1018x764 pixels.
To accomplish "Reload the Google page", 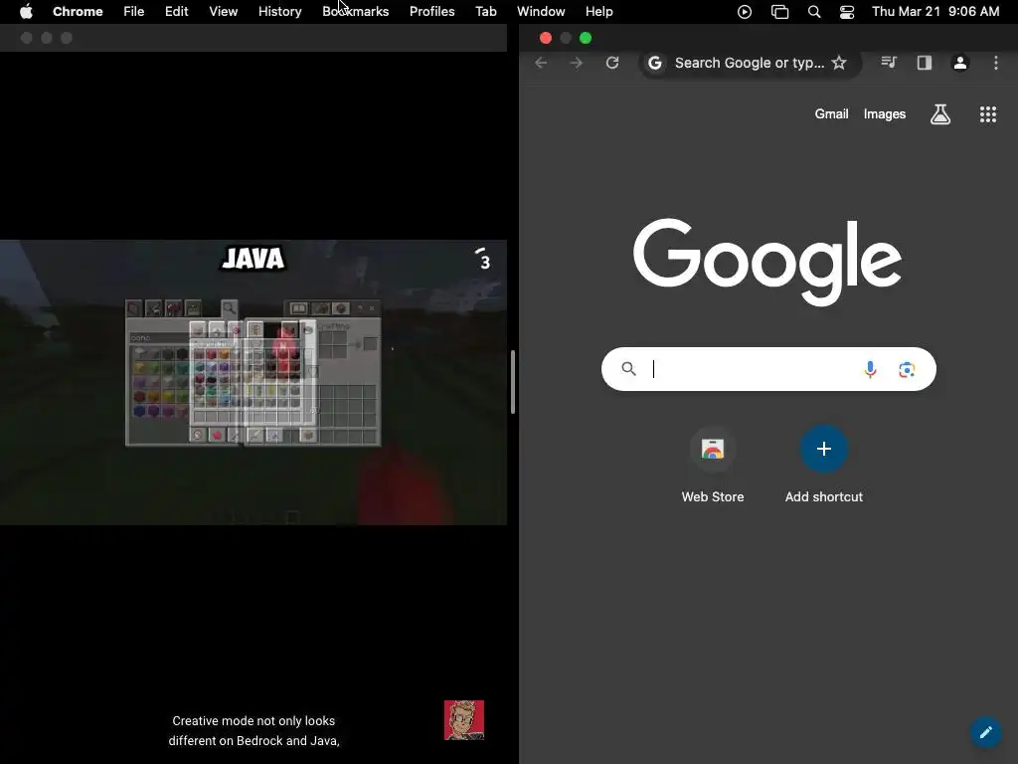I will pos(612,63).
